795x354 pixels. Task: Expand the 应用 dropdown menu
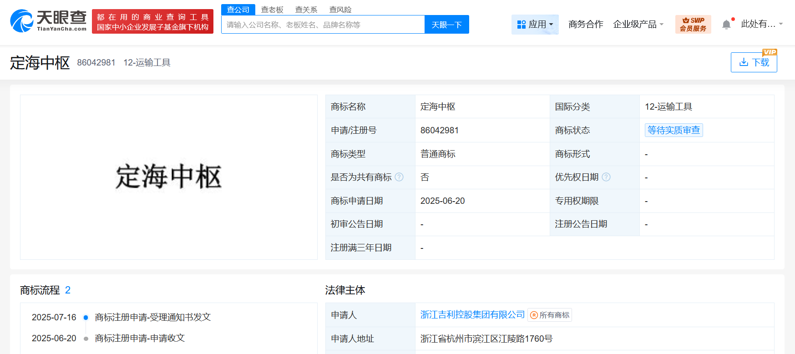tap(535, 24)
